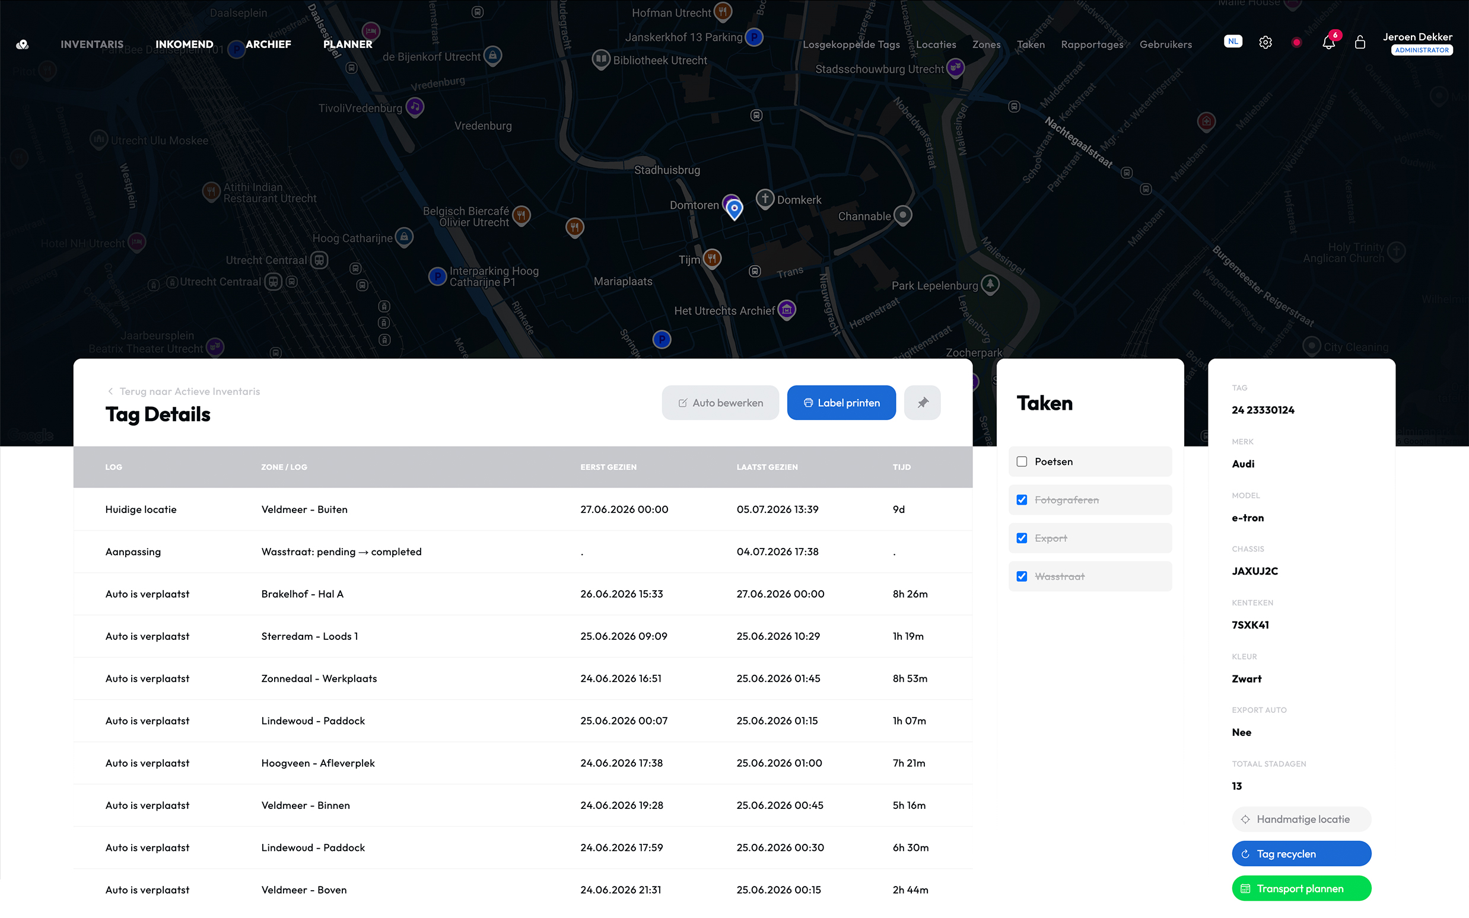Click Stadsschouwburg Utrecht marker
This screenshot has height=918, width=1469.
pos(955,68)
